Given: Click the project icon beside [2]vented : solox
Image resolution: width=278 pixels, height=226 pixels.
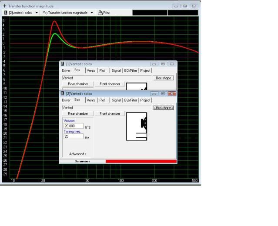Looking at the screenshot, I should click(x=6, y=13).
